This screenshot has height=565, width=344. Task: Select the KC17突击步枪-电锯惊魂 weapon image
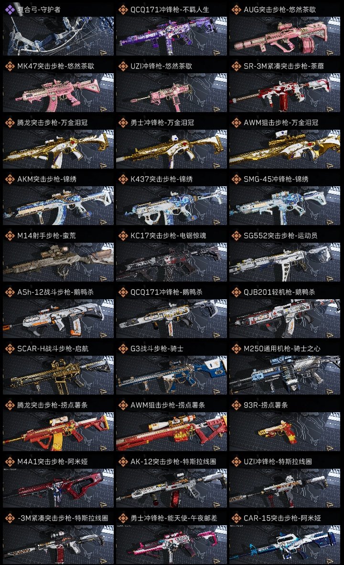pyautogui.click(x=172, y=262)
